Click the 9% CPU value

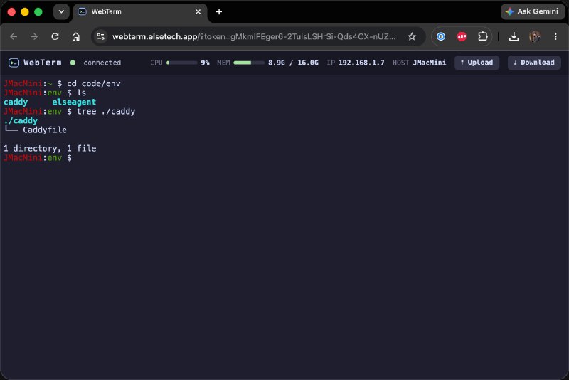tap(205, 63)
